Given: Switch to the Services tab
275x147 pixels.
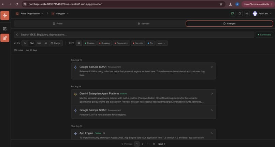Looking at the screenshot, I should click(143, 24).
